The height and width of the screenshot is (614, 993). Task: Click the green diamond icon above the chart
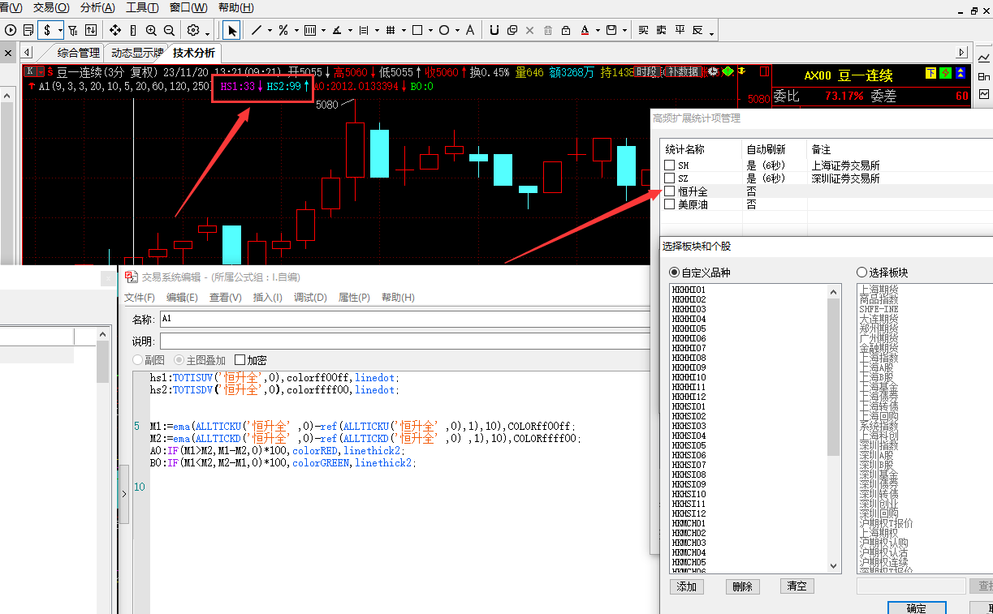728,71
